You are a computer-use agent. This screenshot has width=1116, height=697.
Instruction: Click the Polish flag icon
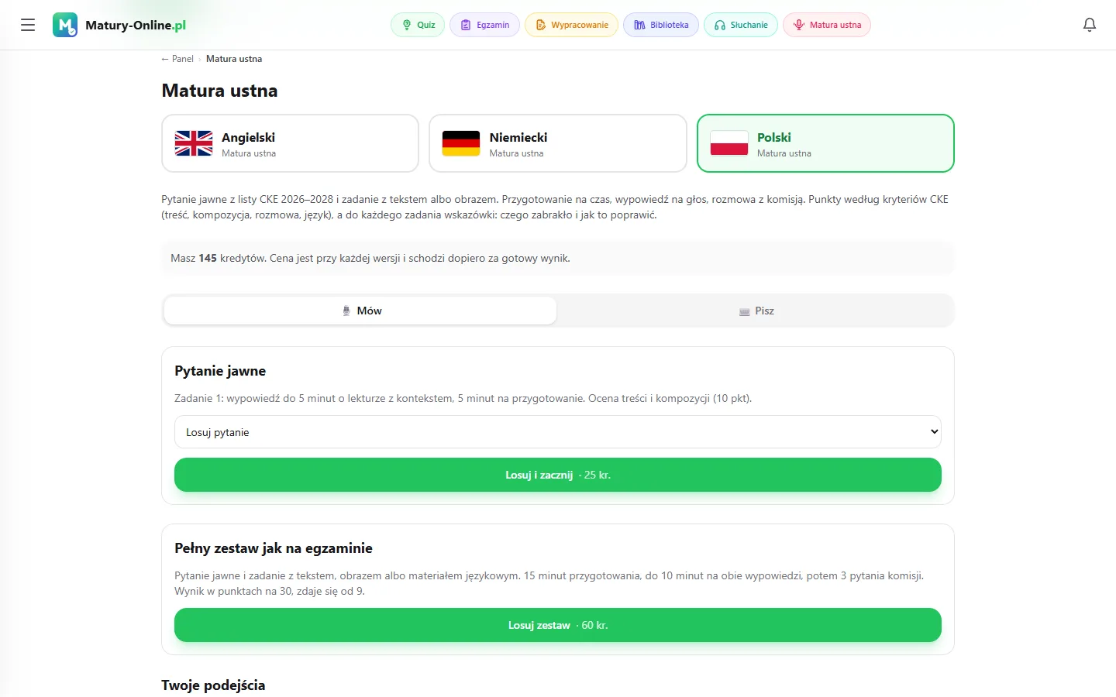click(729, 143)
